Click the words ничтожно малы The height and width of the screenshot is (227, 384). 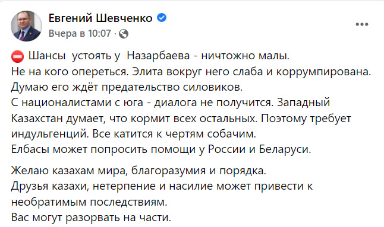click(245, 56)
